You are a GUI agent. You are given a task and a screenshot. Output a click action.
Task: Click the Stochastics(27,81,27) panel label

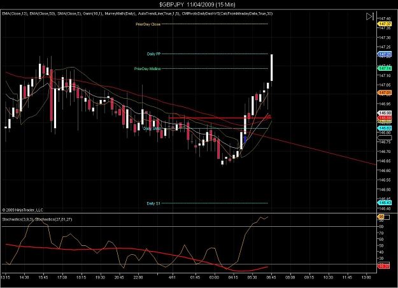[53, 219]
